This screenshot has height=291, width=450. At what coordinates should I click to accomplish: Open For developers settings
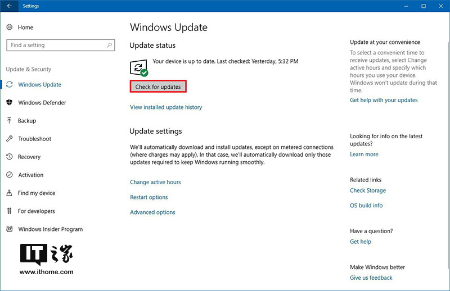[36, 211]
